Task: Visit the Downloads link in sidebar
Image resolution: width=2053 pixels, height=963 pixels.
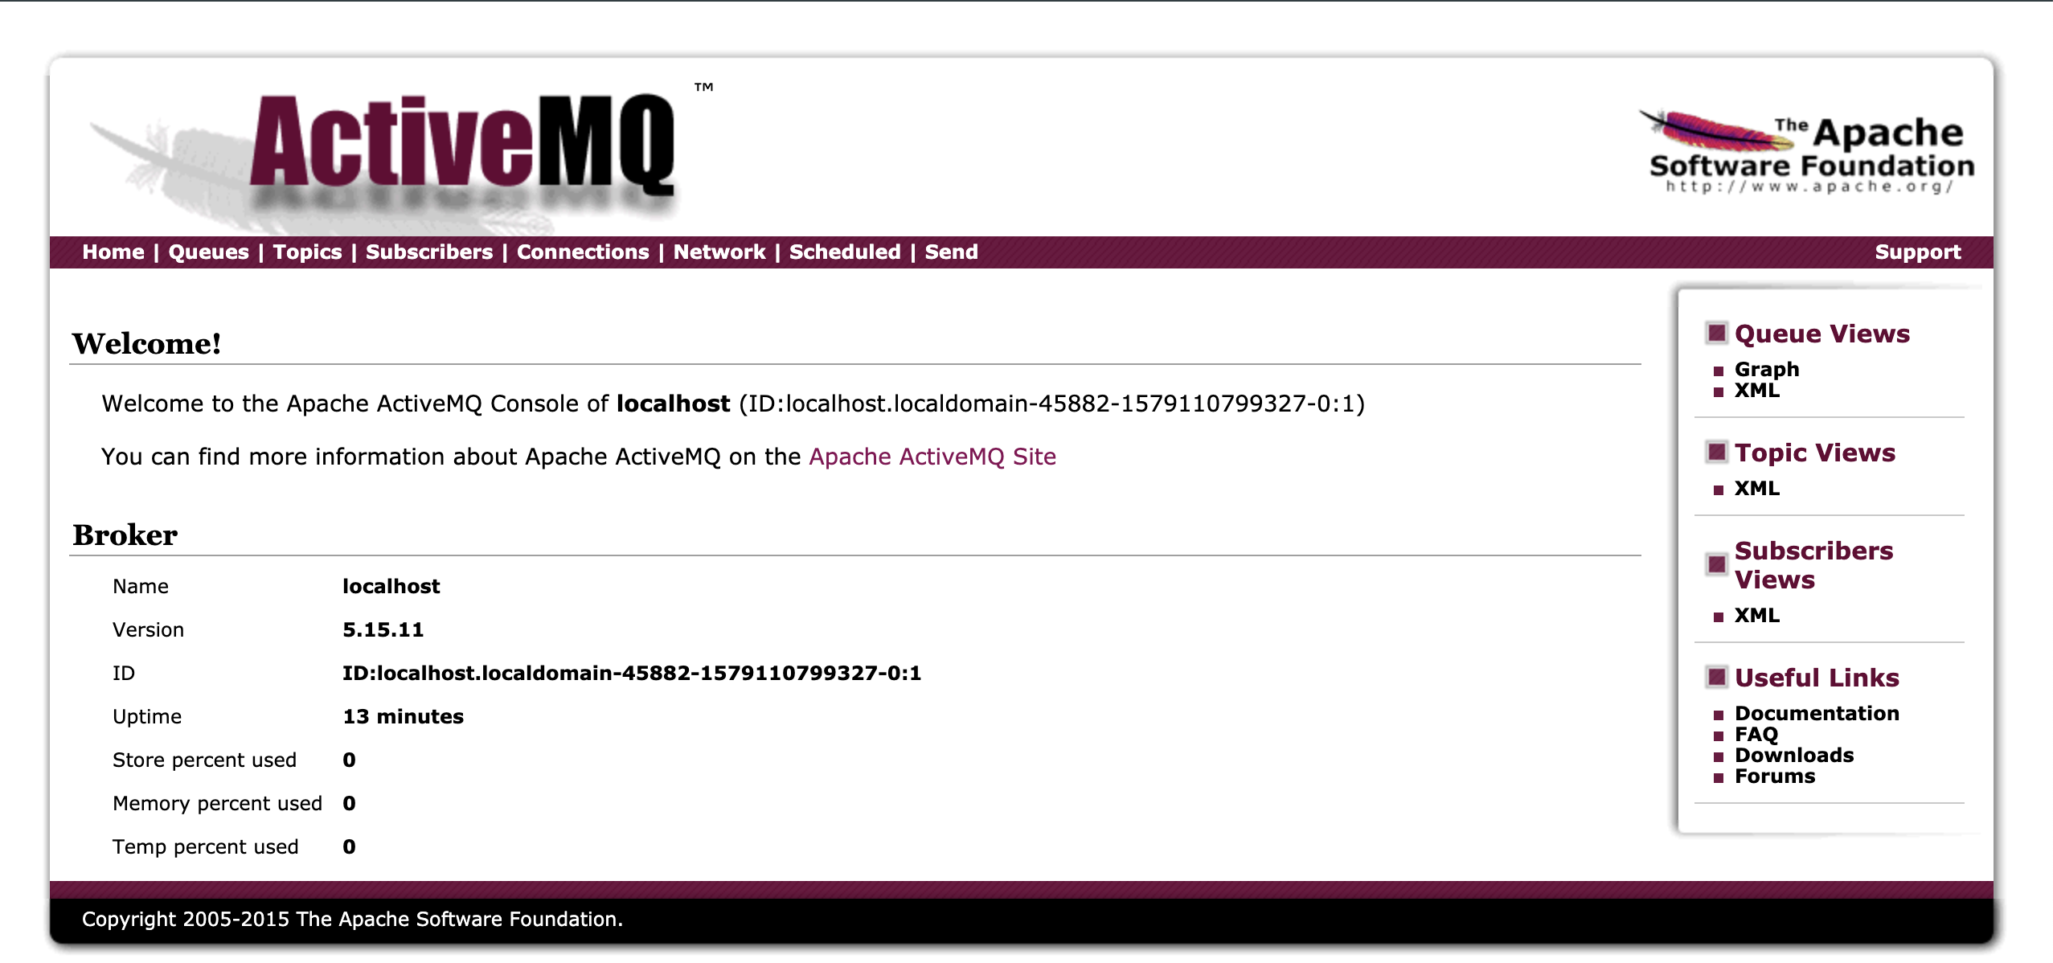Action: (1794, 755)
